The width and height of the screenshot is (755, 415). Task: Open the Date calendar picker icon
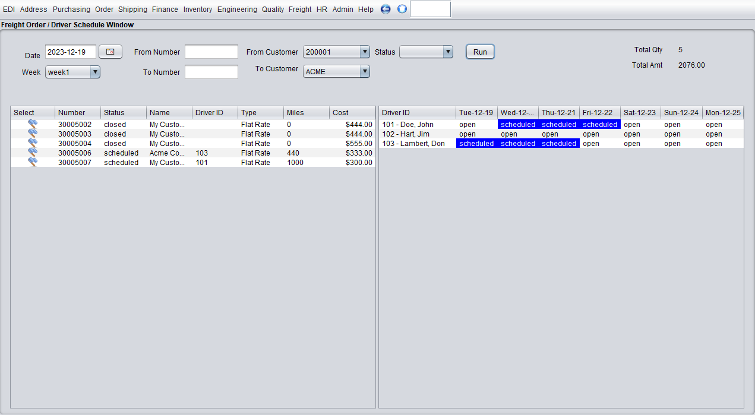[110, 52]
